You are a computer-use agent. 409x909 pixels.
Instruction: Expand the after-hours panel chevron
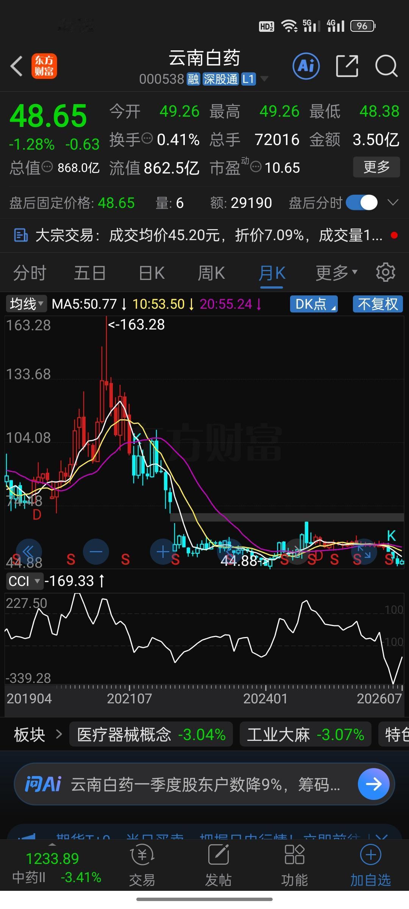[x=393, y=202]
